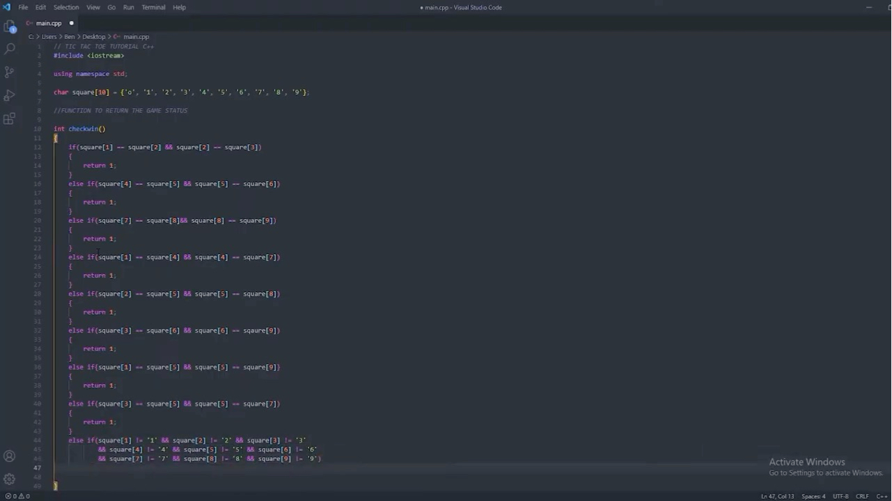Click the '//FUNCTION TO RETURN THE GAME STATUS' comment
This screenshot has height=501, width=892.
pos(120,111)
